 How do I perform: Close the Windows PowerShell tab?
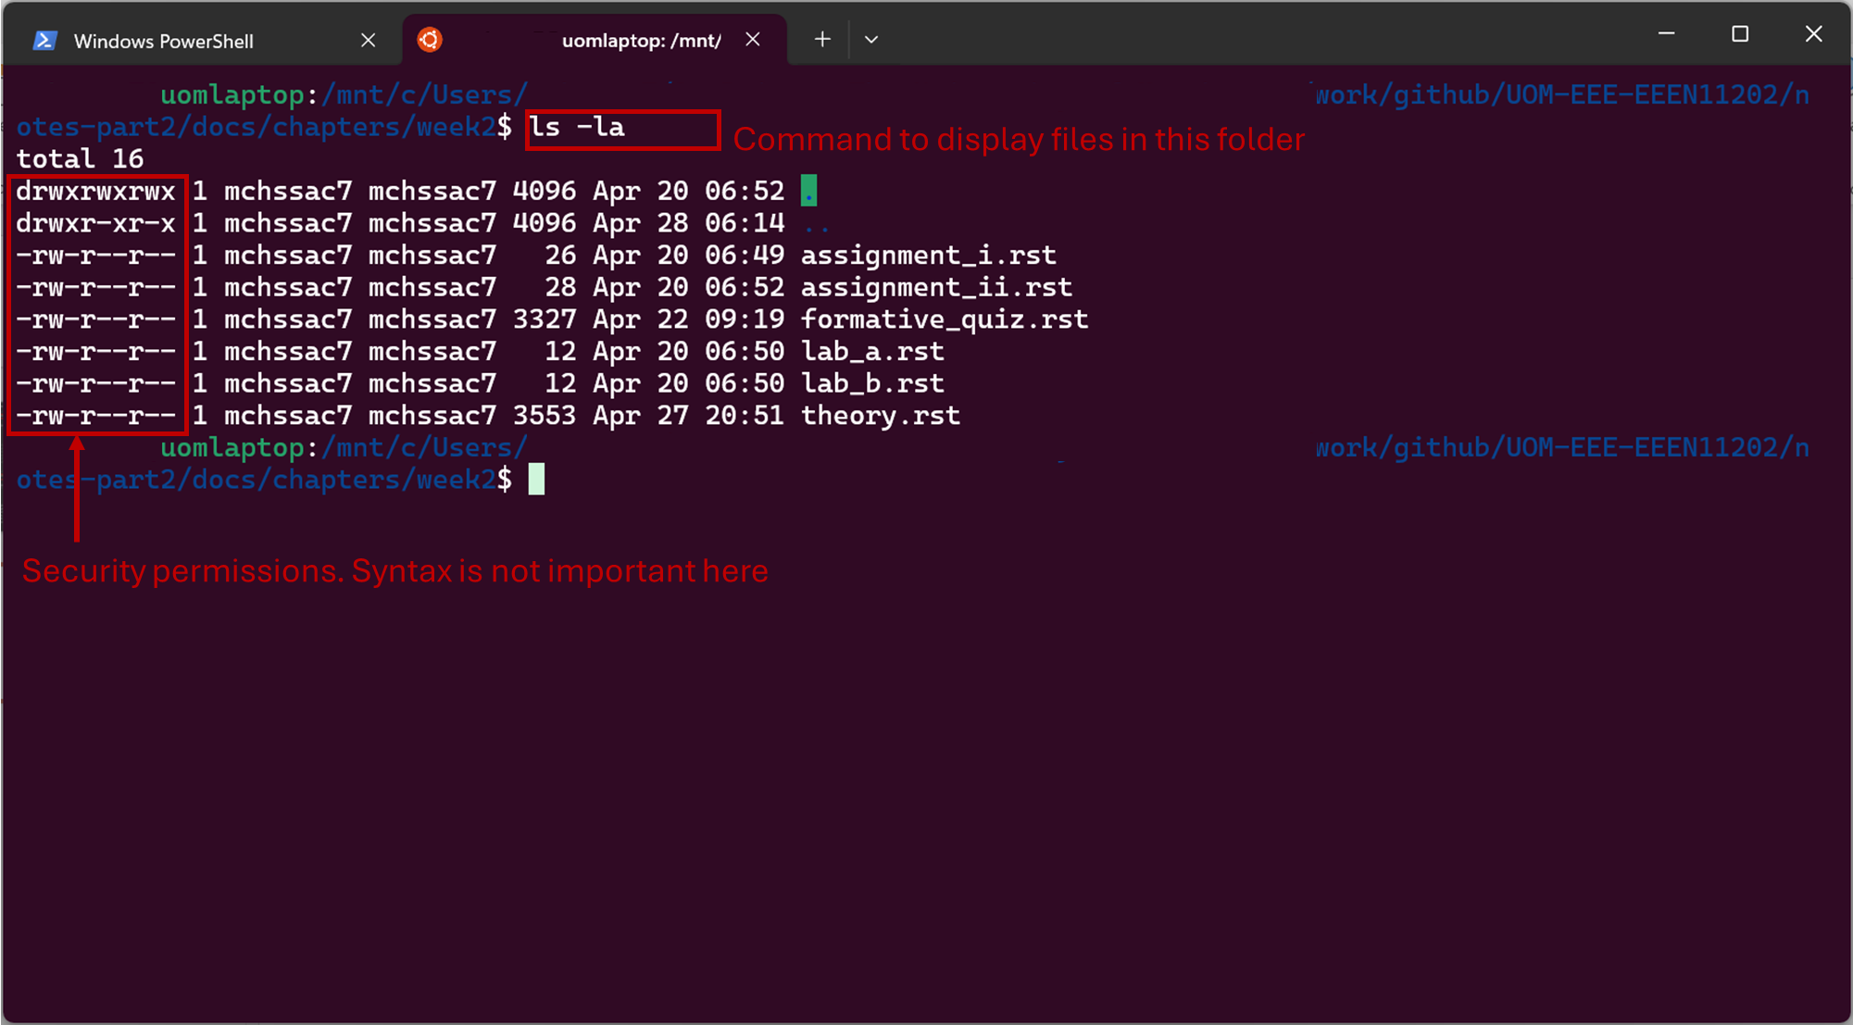368,41
